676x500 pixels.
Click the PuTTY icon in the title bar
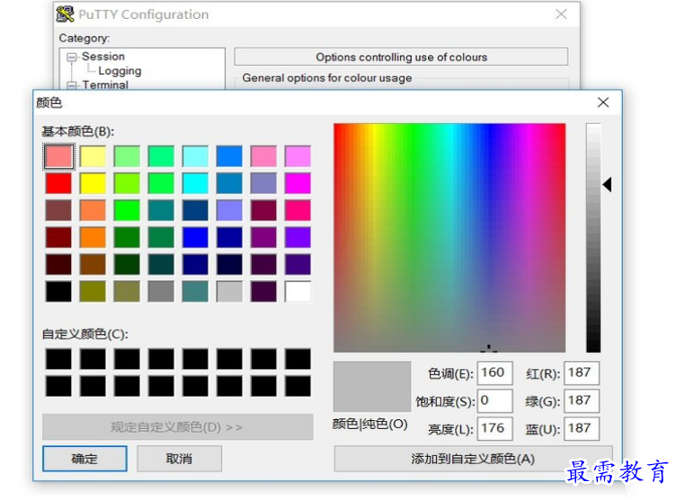click(x=65, y=14)
